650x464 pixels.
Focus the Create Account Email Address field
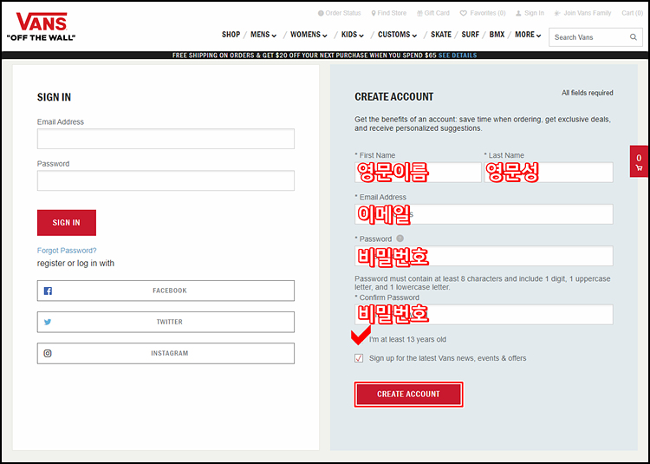tap(484, 214)
